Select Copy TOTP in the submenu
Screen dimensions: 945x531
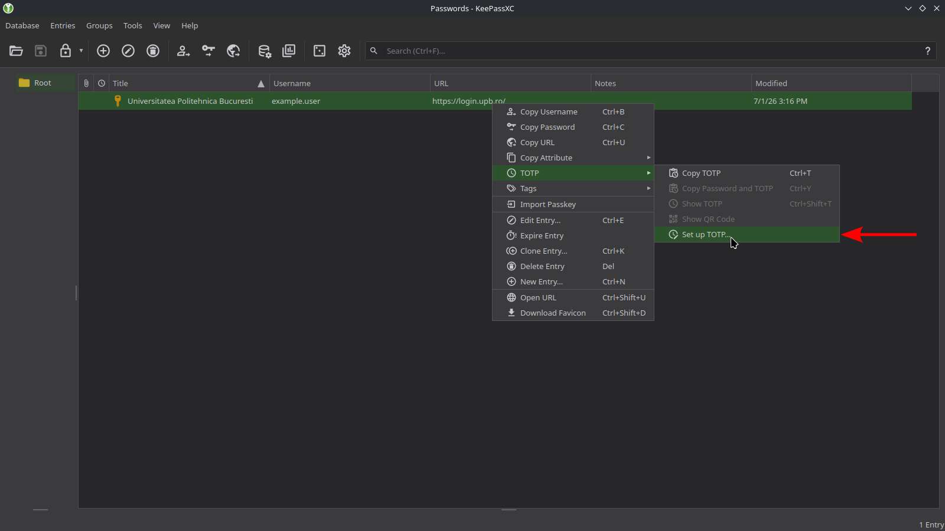(747, 173)
